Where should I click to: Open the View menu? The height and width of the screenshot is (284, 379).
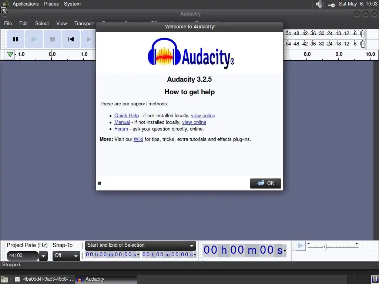(x=61, y=23)
